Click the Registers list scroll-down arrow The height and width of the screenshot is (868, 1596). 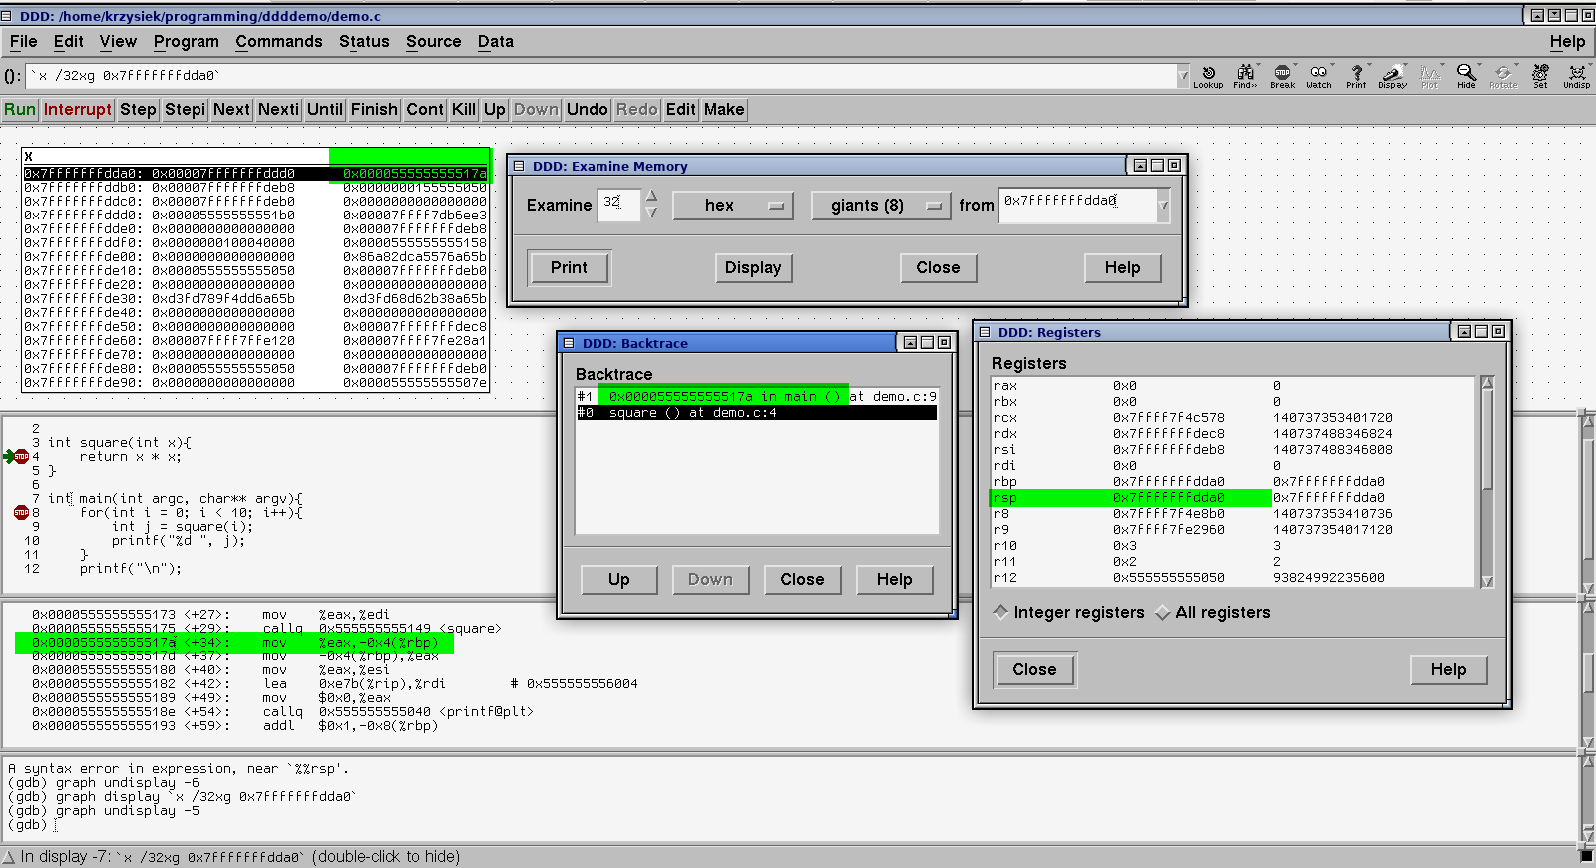[x=1487, y=581]
